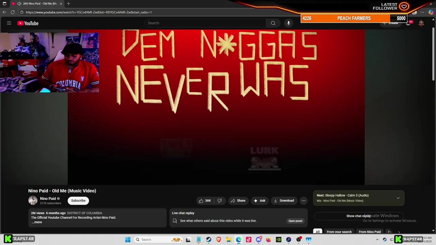Select the Nino Paid - Old Me tab
Image resolution: width=436 pixels, height=245 pixels.
(37, 4)
